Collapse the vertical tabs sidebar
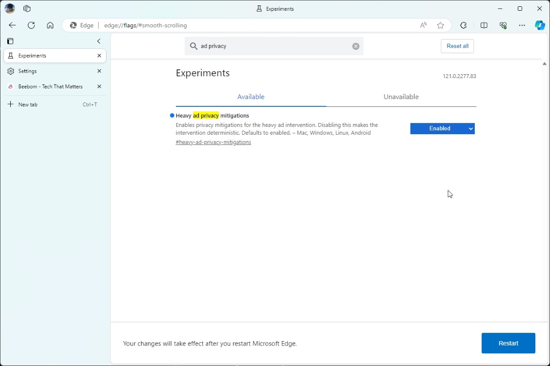Screen dimensions: 550x366 coord(99,41)
